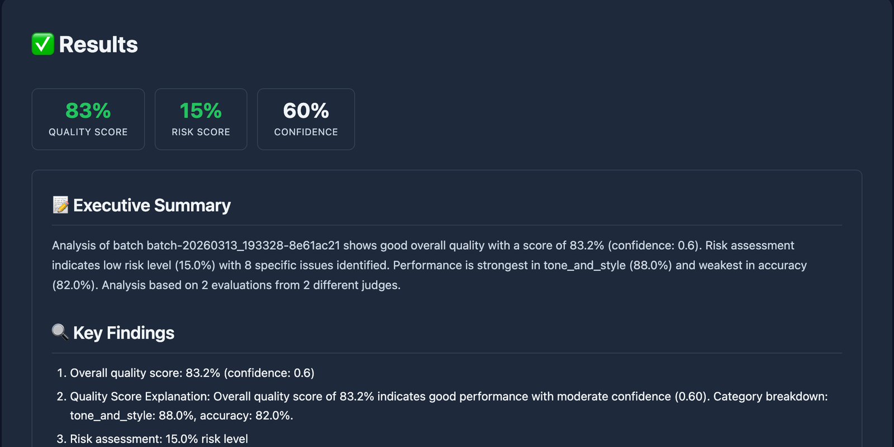
Task: Click the 15% risk score value
Action: 201,111
